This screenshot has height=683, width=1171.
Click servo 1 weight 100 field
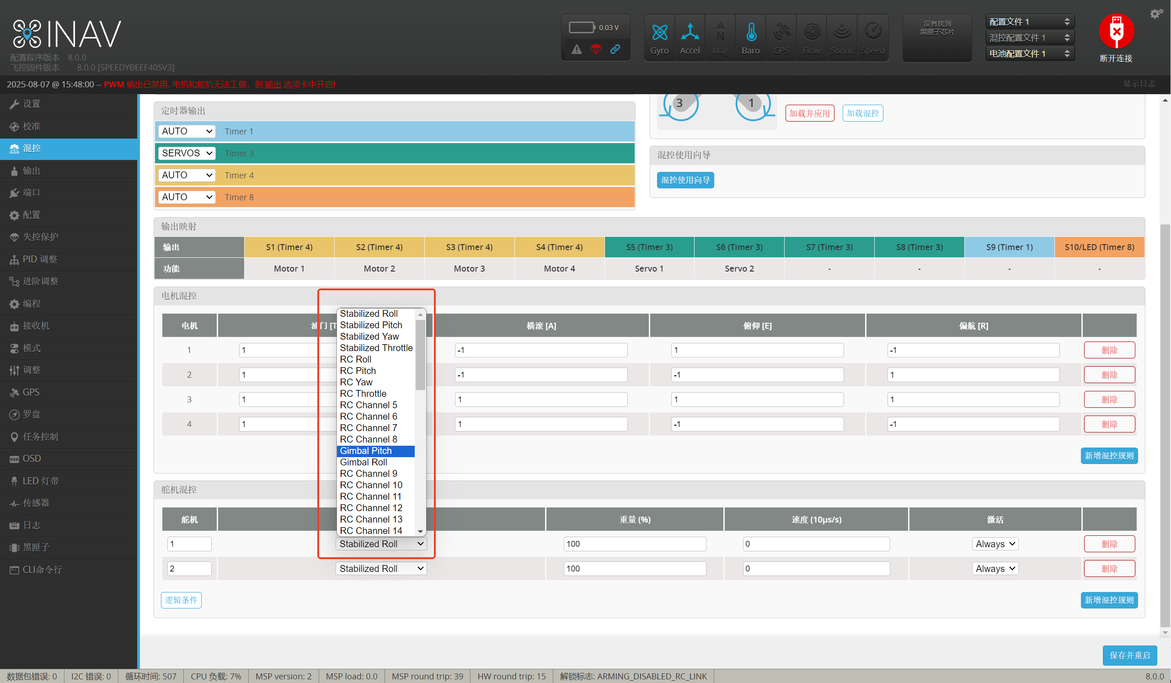click(x=635, y=544)
